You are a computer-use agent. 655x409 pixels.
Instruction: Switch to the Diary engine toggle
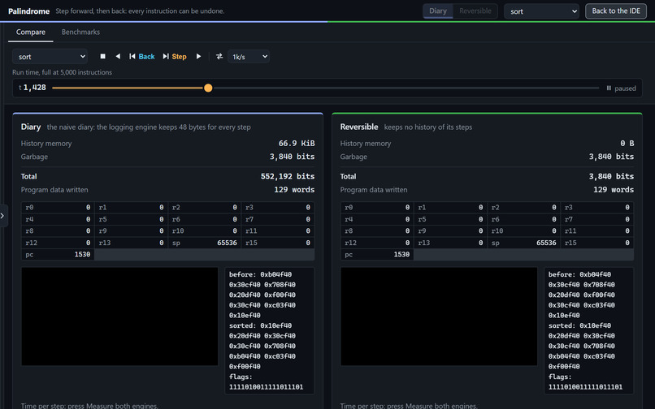438,11
